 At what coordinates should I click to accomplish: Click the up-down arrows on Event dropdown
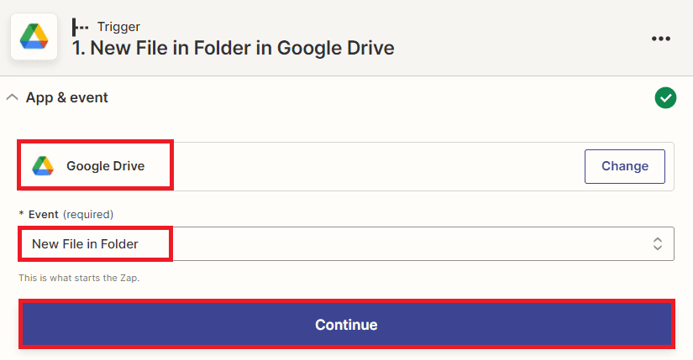point(658,244)
